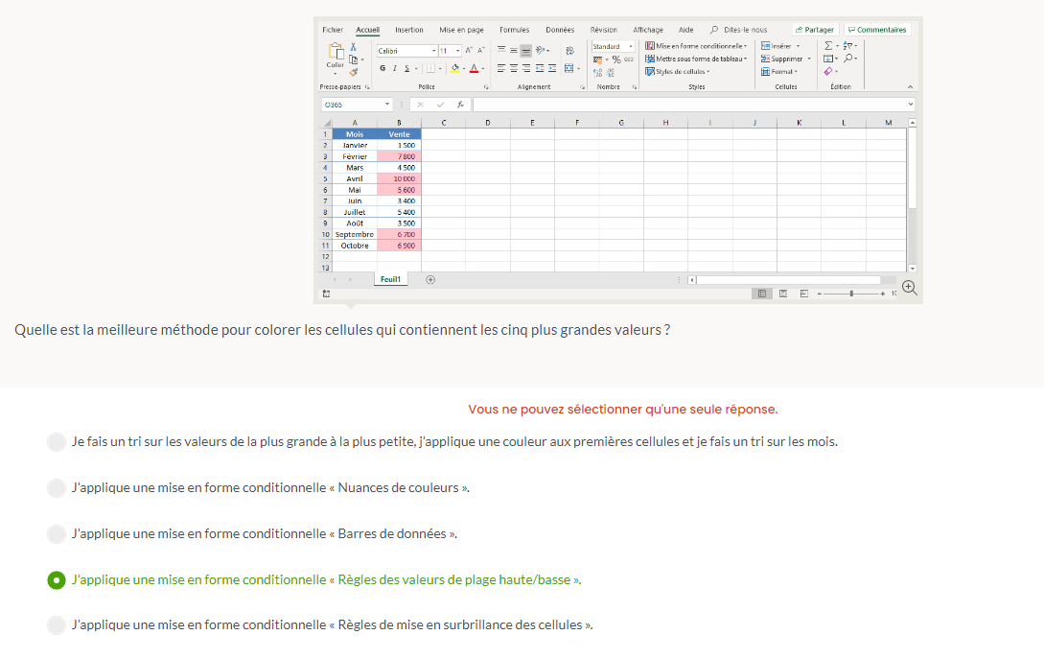Switch to the Formules ribbon tab

pyautogui.click(x=514, y=30)
